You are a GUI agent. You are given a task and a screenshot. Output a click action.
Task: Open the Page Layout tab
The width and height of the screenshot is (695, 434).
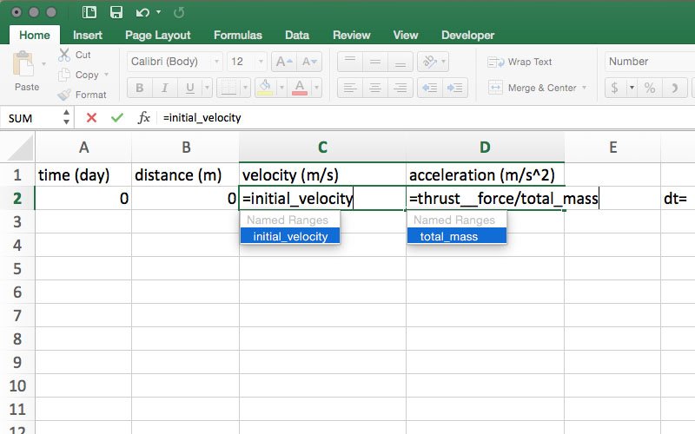158,36
